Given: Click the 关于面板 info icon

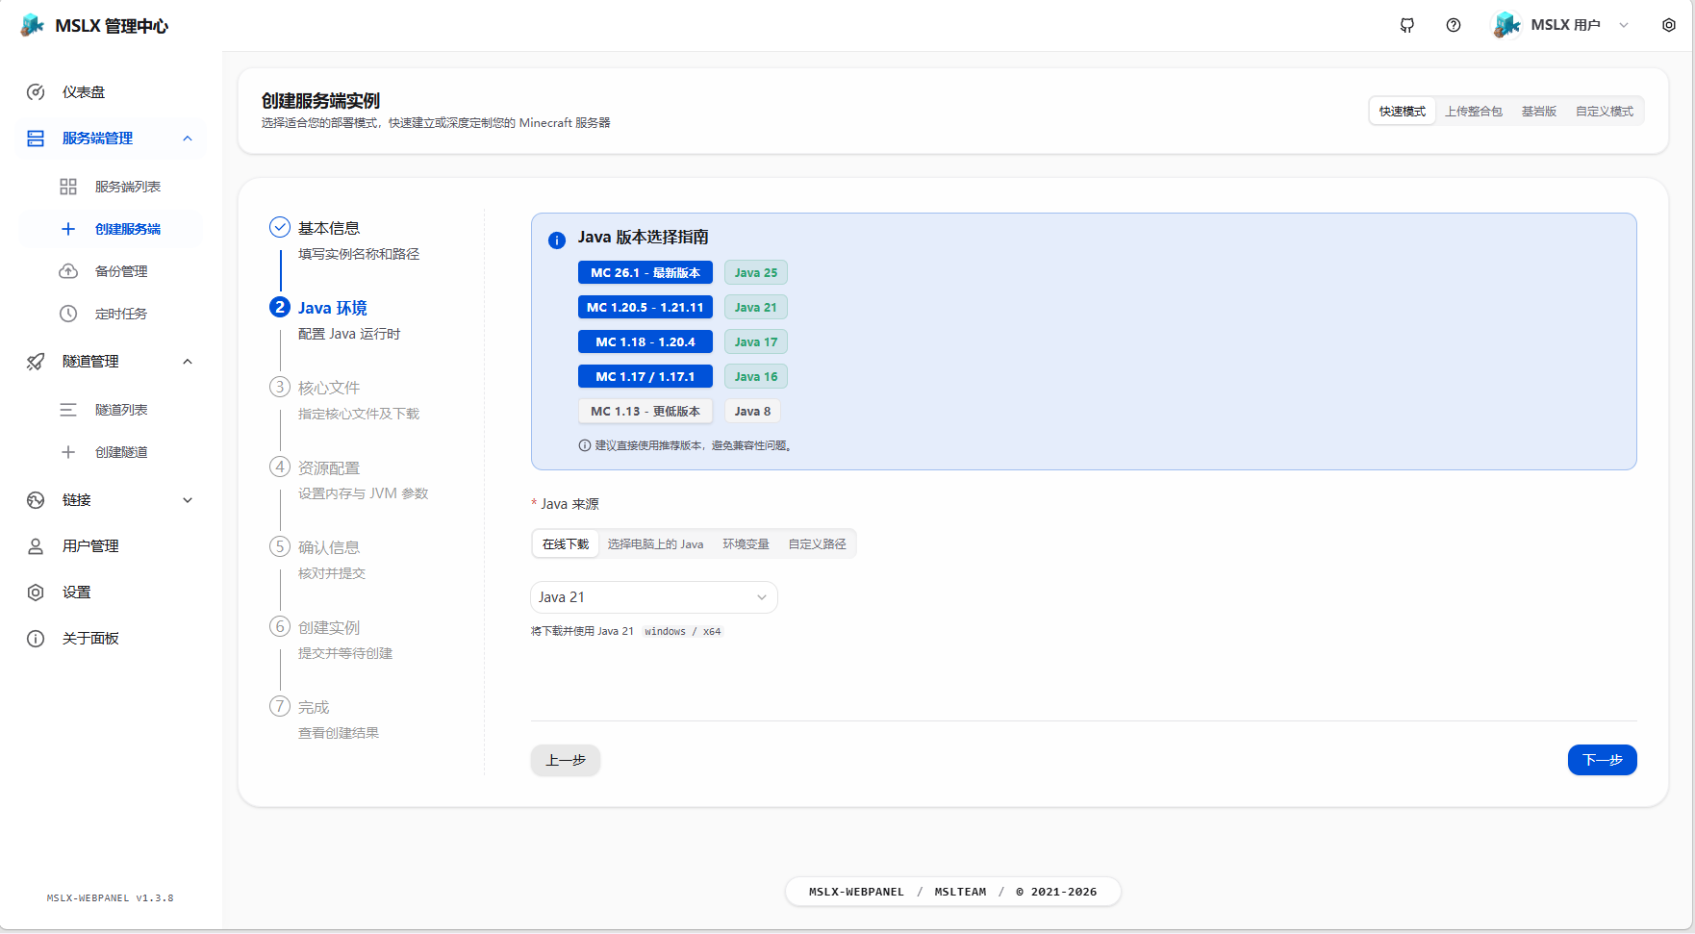Looking at the screenshot, I should click(x=36, y=639).
